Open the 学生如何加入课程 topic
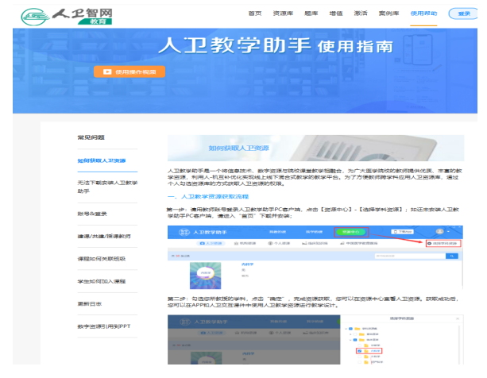 coord(101,280)
